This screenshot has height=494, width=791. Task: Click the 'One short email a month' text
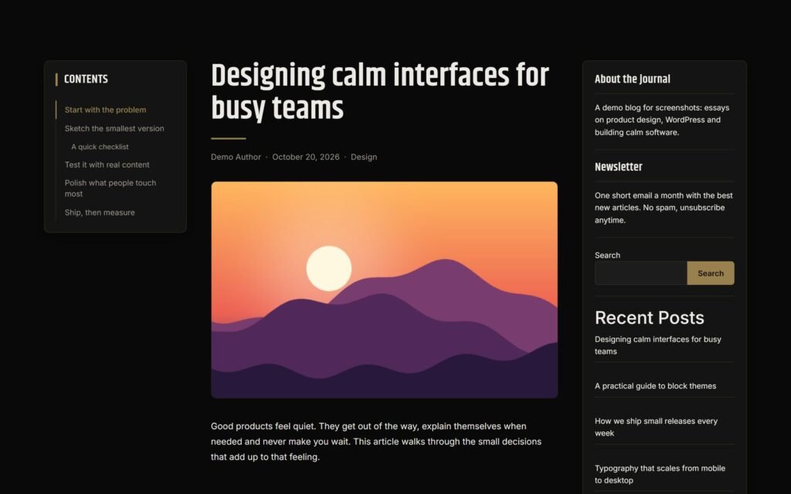click(x=664, y=208)
